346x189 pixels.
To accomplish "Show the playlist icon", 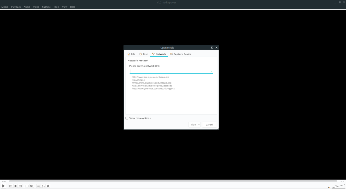I will pyautogui.click(x=38, y=186).
